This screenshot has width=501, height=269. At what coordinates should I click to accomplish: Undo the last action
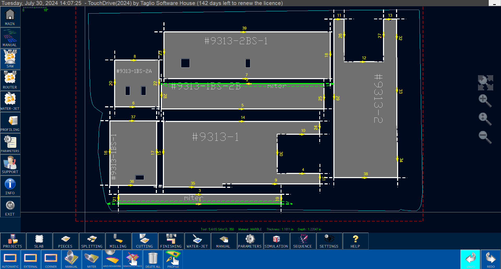470,259
